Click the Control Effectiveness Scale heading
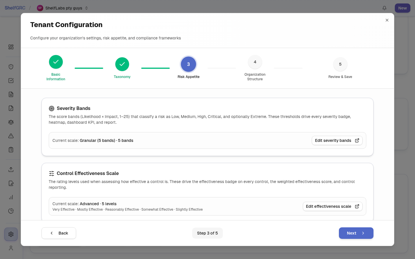The width and height of the screenshot is (415, 259). click(88, 174)
